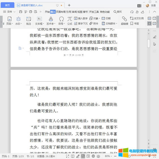Click the zoom out minus button

115,156
